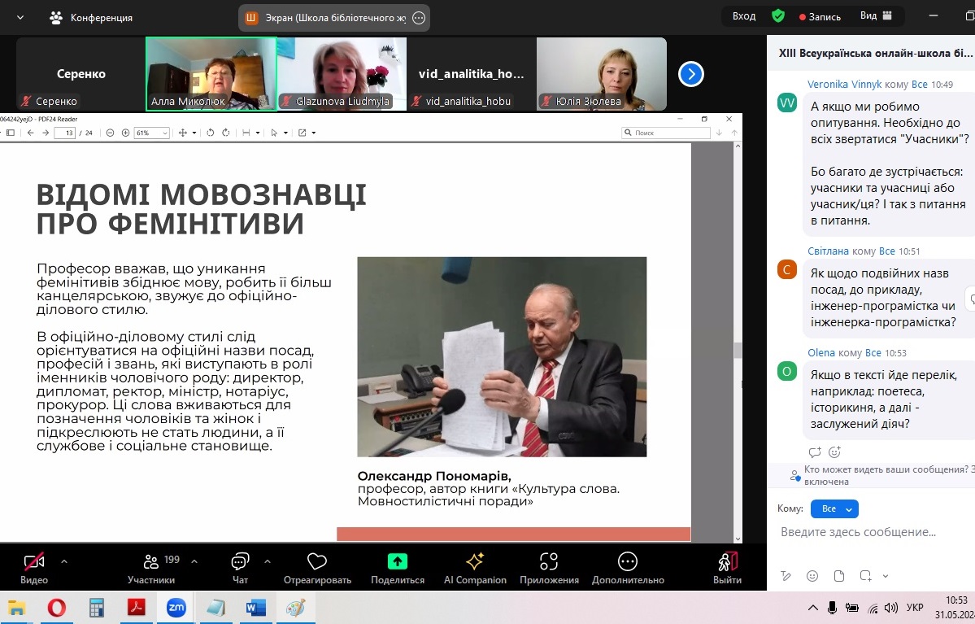The height and width of the screenshot is (624, 975).
Task: Toggle the Participants panel button
Action: tap(151, 562)
